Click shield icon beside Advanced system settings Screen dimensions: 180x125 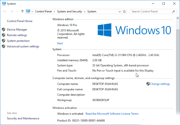(3, 46)
